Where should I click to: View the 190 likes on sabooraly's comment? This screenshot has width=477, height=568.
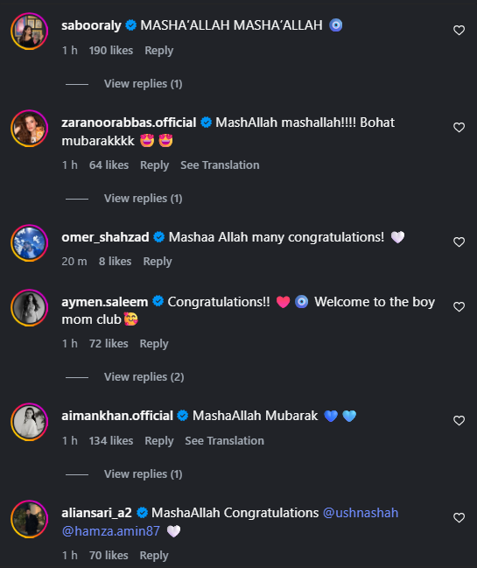pyautogui.click(x=111, y=51)
